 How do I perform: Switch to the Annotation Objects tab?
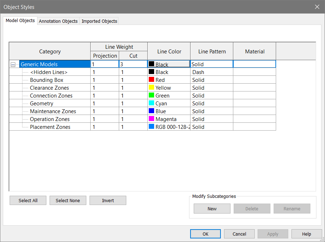click(58, 21)
